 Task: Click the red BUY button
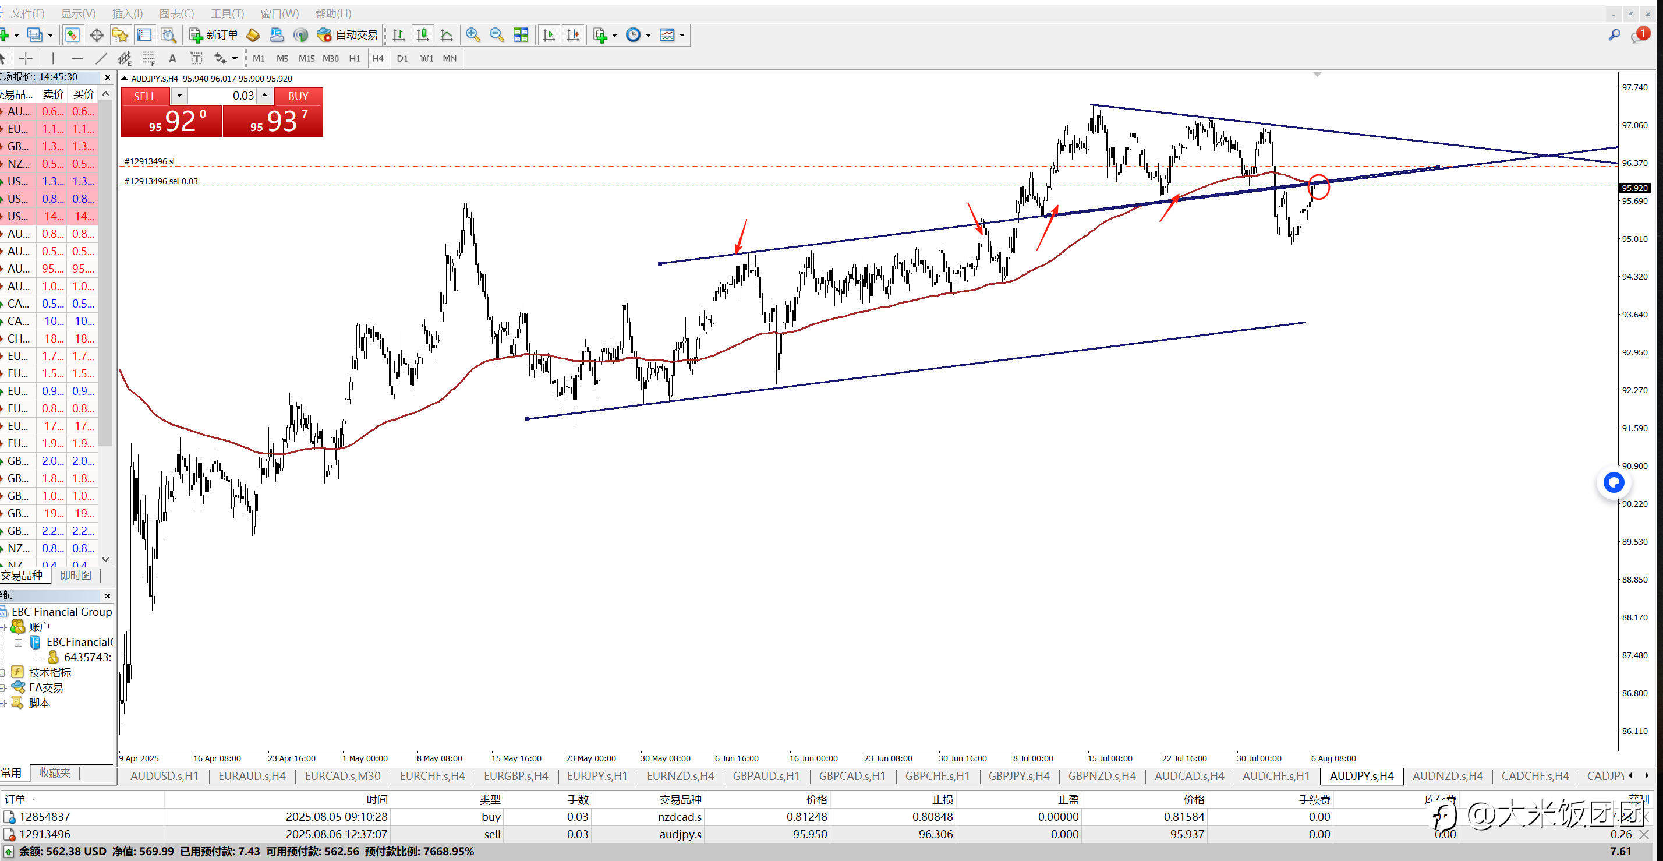point(298,96)
